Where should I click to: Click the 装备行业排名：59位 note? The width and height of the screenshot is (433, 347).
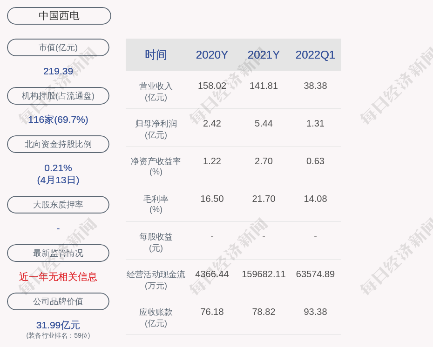(58, 335)
